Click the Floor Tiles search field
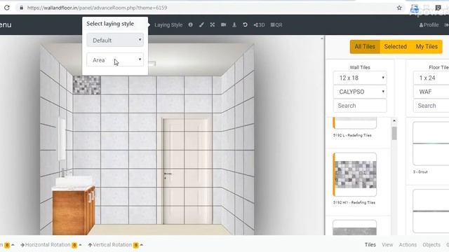The height and width of the screenshot is (252, 449). tap(431, 106)
